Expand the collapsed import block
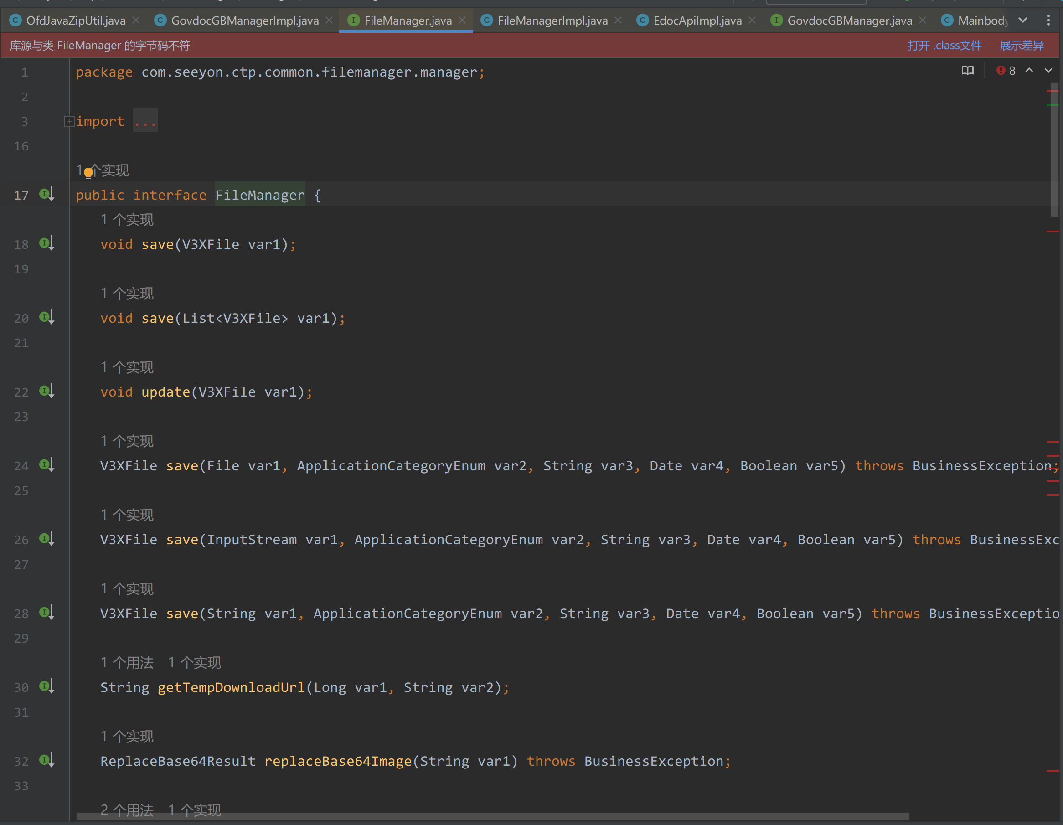Viewport: 1063px width, 825px height. pos(69,121)
